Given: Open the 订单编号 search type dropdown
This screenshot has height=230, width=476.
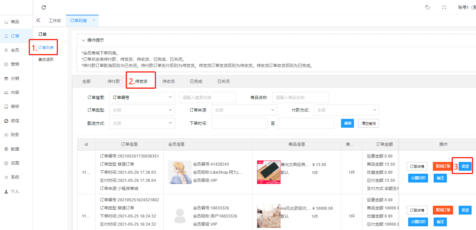Looking at the screenshot, I should point(142,98).
